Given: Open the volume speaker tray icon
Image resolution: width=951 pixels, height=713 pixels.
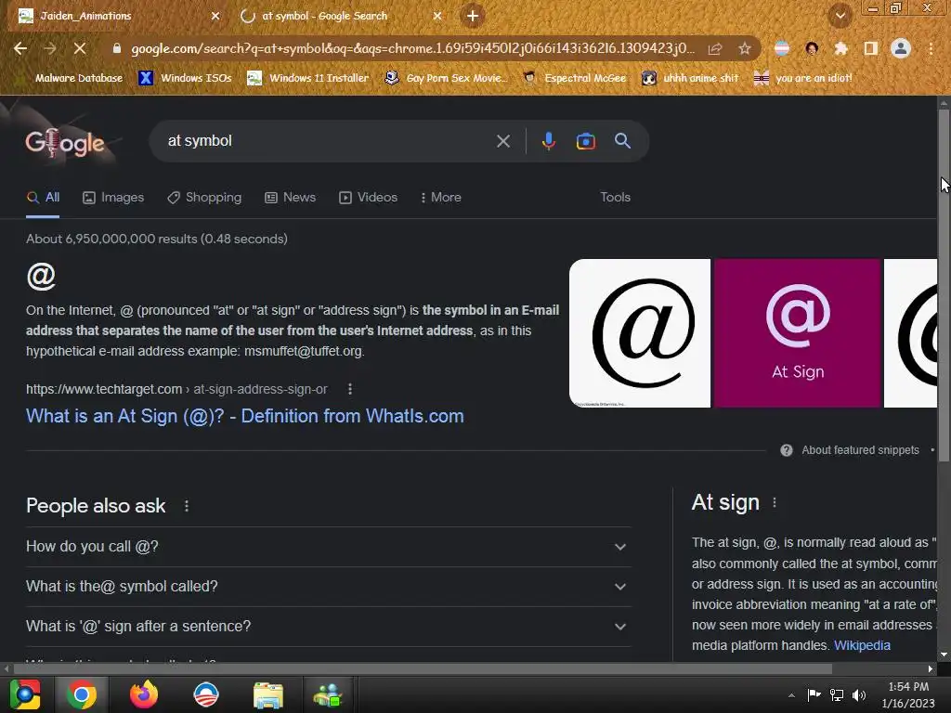Looking at the screenshot, I should click(x=859, y=695).
